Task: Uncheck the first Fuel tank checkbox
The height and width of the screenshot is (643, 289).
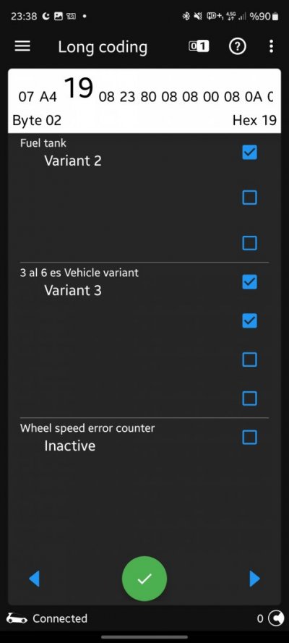Action: (250, 153)
